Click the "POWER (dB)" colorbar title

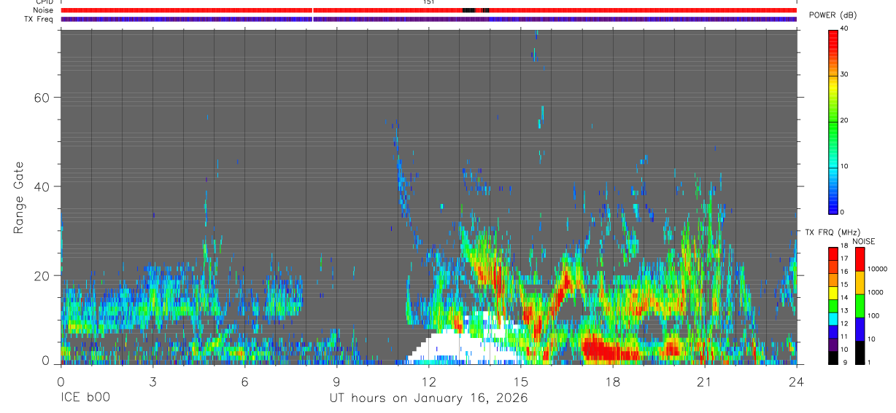[x=833, y=15]
